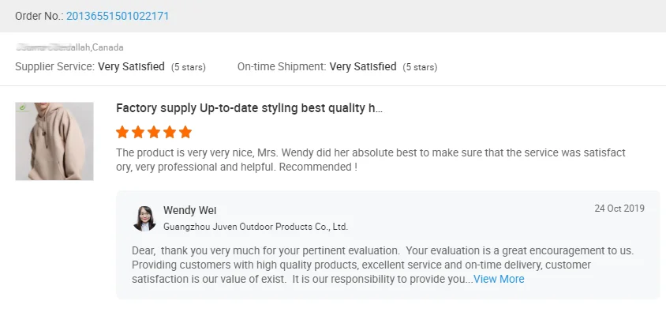
Task: Click Wendy Wei's profile avatar
Action: click(x=144, y=218)
